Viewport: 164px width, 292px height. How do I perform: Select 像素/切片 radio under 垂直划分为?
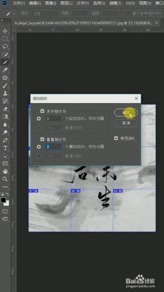[39, 156]
